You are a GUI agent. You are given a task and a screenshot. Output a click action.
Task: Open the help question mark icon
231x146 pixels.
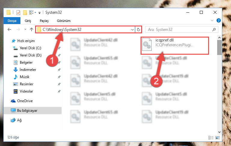coord(218,20)
